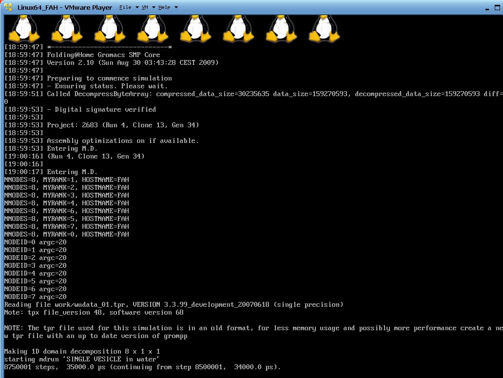This screenshot has width=503, height=378.
Task: Click the VMware Player application icon
Action: tap(8, 7)
